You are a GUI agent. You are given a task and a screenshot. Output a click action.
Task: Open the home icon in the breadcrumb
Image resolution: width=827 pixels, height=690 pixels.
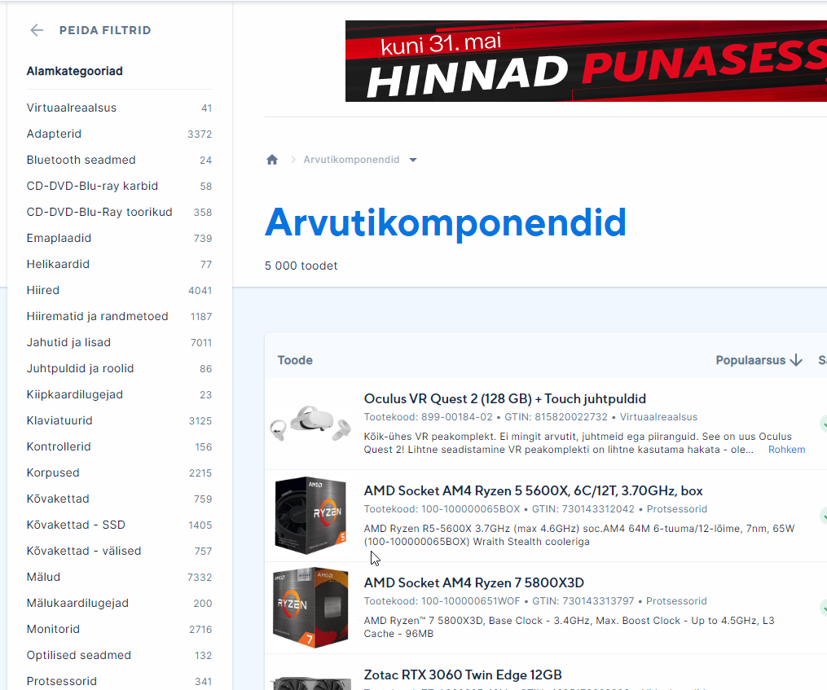271,160
